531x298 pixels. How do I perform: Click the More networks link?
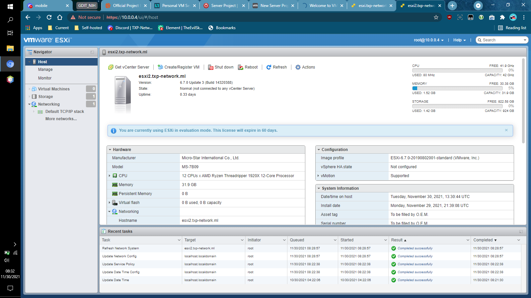tap(61, 119)
